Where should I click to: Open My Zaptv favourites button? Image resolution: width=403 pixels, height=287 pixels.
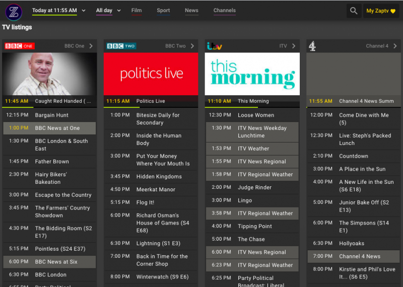[x=381, y=11]
